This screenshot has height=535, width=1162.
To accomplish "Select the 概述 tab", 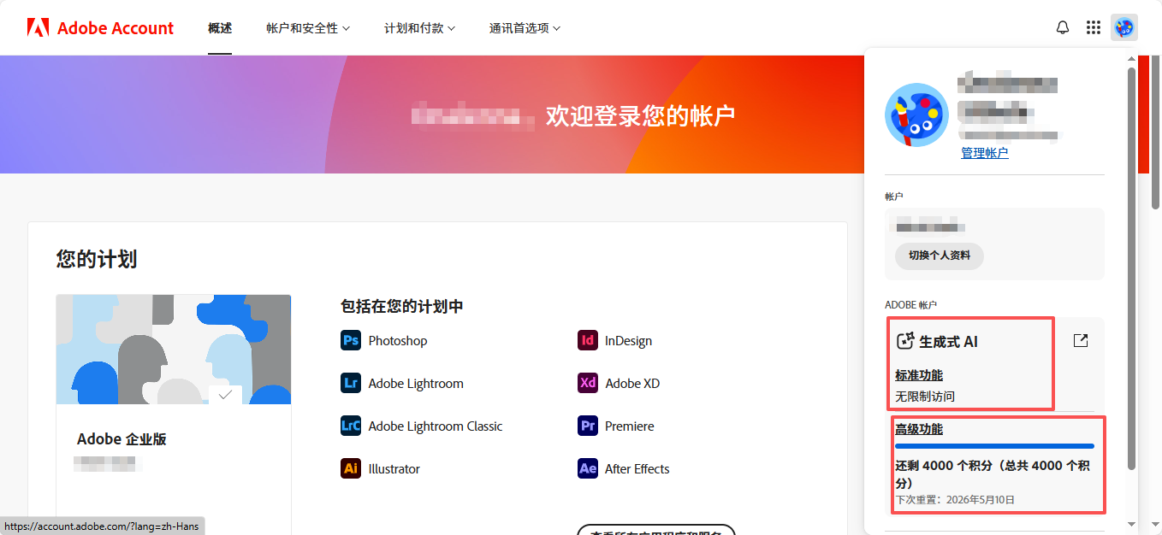I will pos(220,28).
